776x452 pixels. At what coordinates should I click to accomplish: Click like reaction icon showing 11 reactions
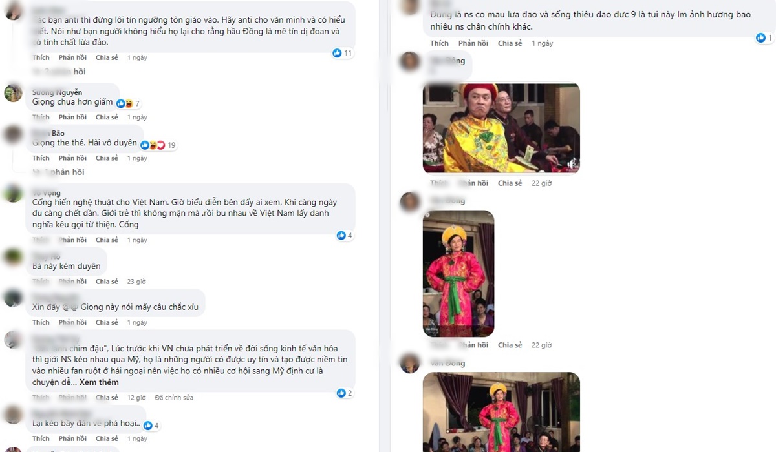point(337,53)
